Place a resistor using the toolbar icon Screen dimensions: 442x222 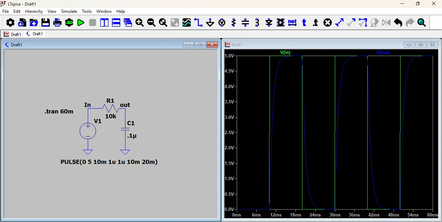click(234, 23)
